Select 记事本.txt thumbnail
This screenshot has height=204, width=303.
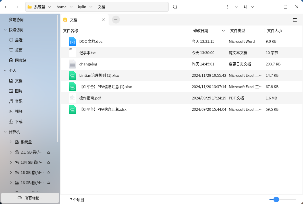pos(72,53)
